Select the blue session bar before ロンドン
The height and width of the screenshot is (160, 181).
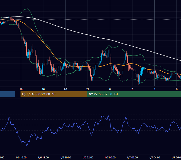pos(7,94)
